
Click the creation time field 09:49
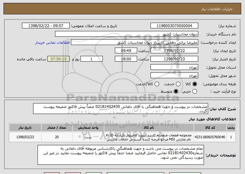126,51
